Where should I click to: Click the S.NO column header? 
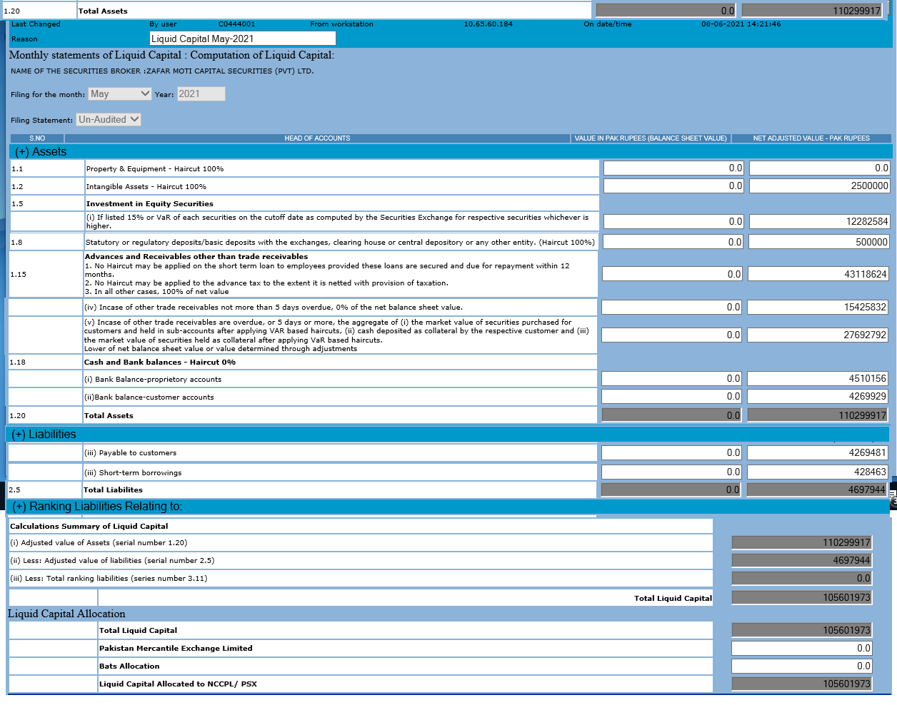coord(37,138)
